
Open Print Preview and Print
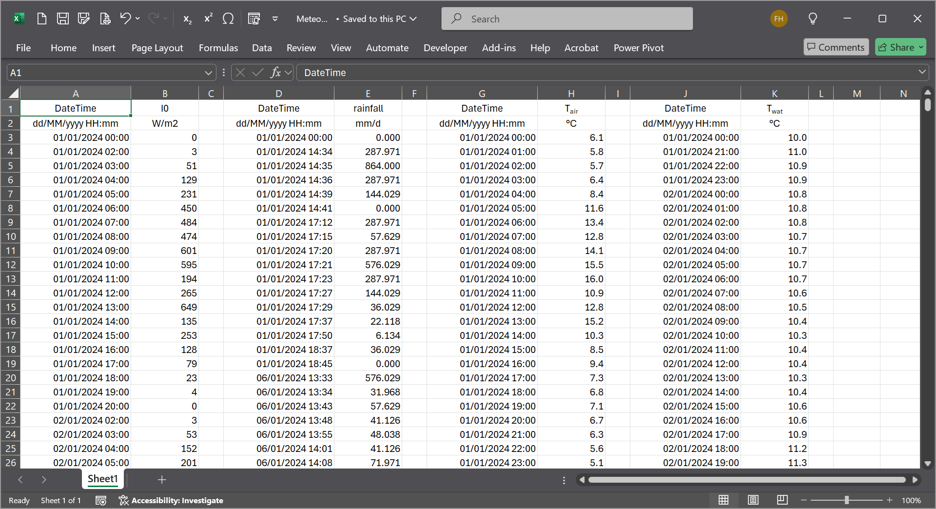105,19
